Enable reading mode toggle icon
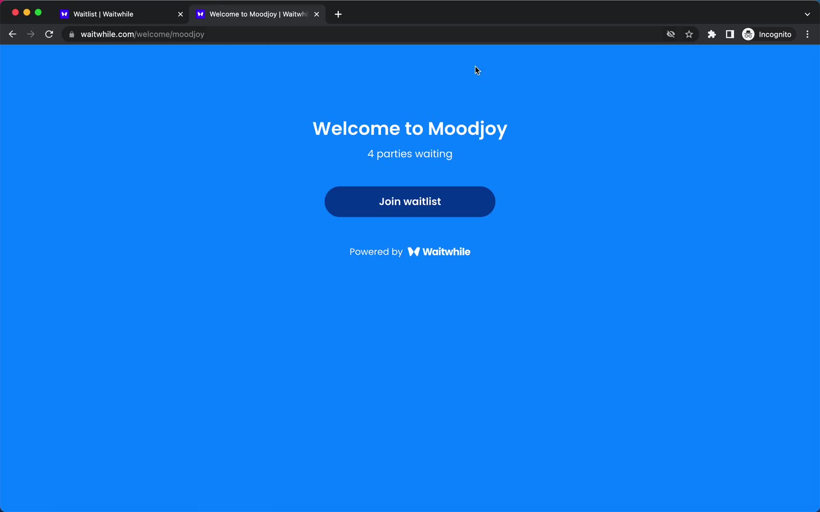The width and height of the screenshot is (820, 512). (x=730, y=34)
